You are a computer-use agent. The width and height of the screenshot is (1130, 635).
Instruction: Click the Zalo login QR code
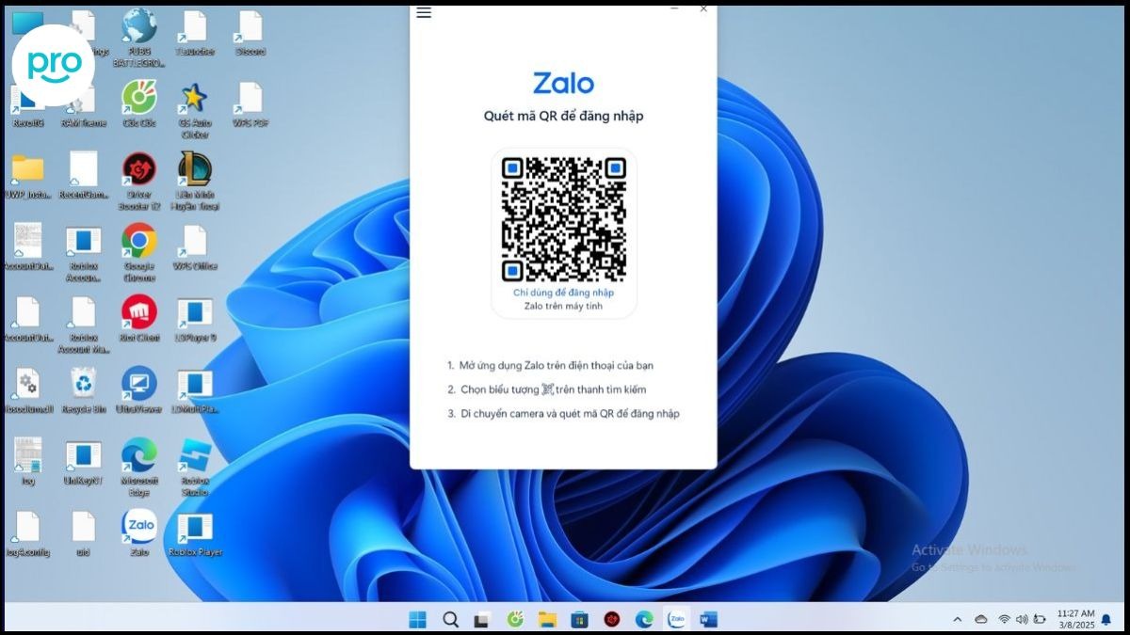(x=564, y=218)
